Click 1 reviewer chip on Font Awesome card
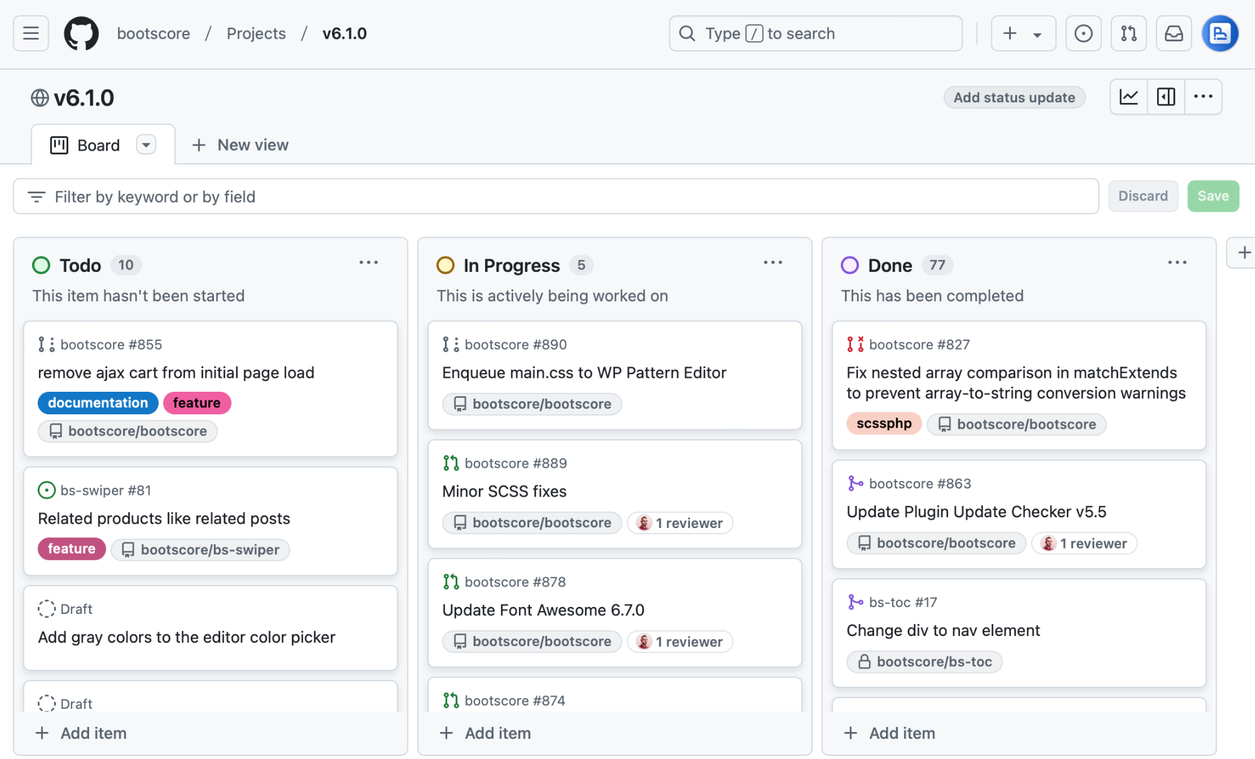 (680, 641)
